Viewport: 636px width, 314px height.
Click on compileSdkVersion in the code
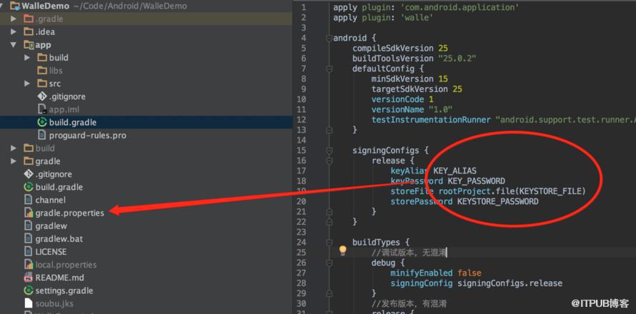coord(392,49)
